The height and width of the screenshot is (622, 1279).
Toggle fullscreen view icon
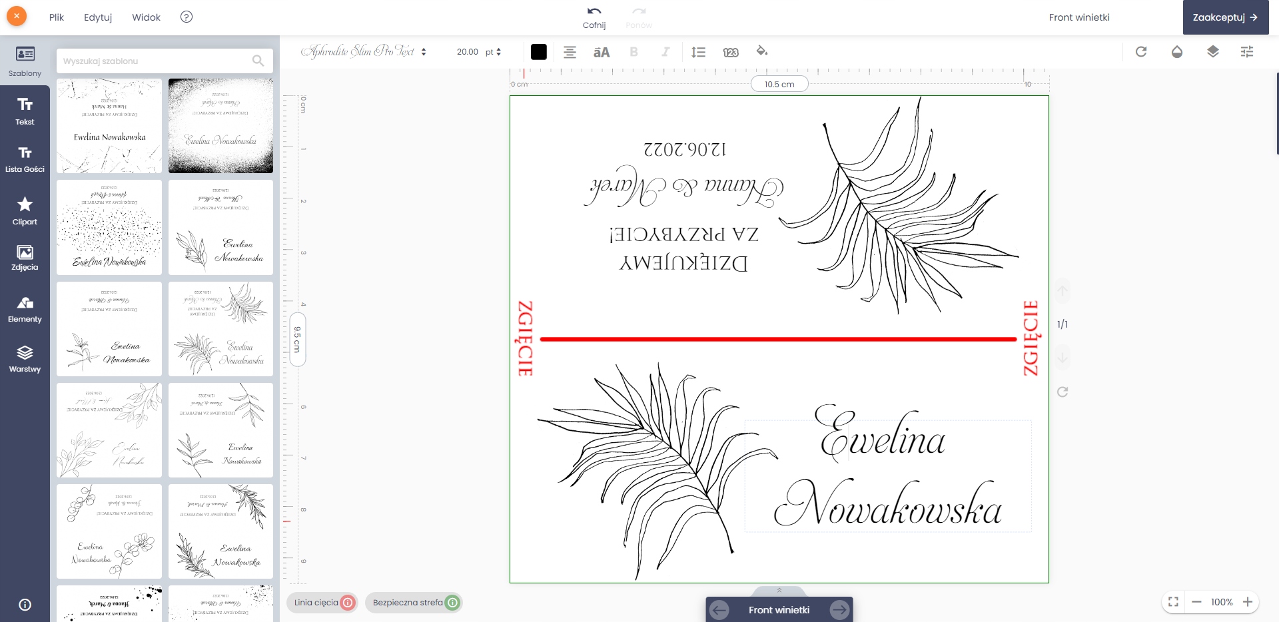[1174, 602]
